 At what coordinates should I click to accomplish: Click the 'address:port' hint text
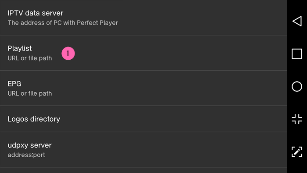coord(26,155)
